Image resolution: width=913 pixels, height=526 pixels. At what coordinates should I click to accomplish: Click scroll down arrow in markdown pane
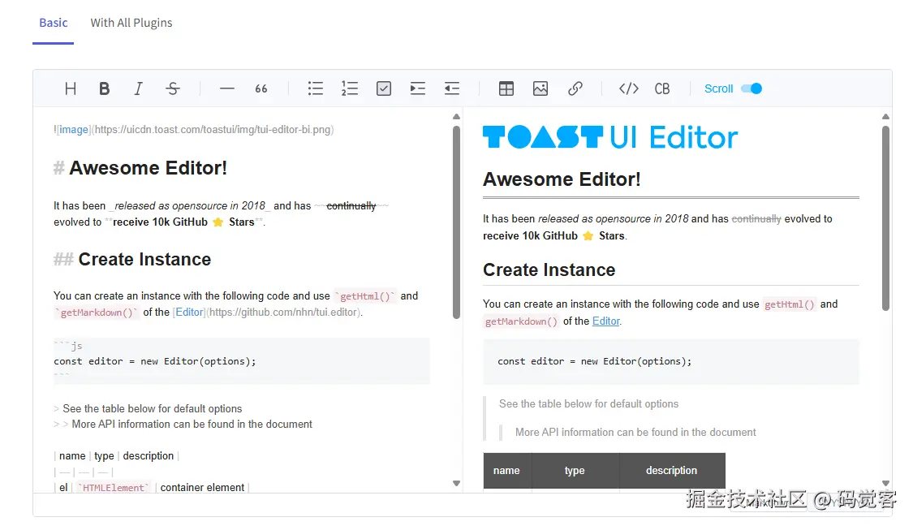(x=456, y=483)
